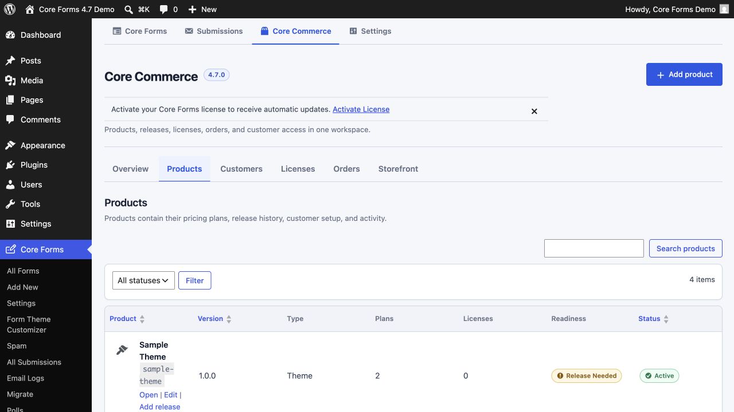Open Form Theme Customizer
734x412 pixels.
29,324
